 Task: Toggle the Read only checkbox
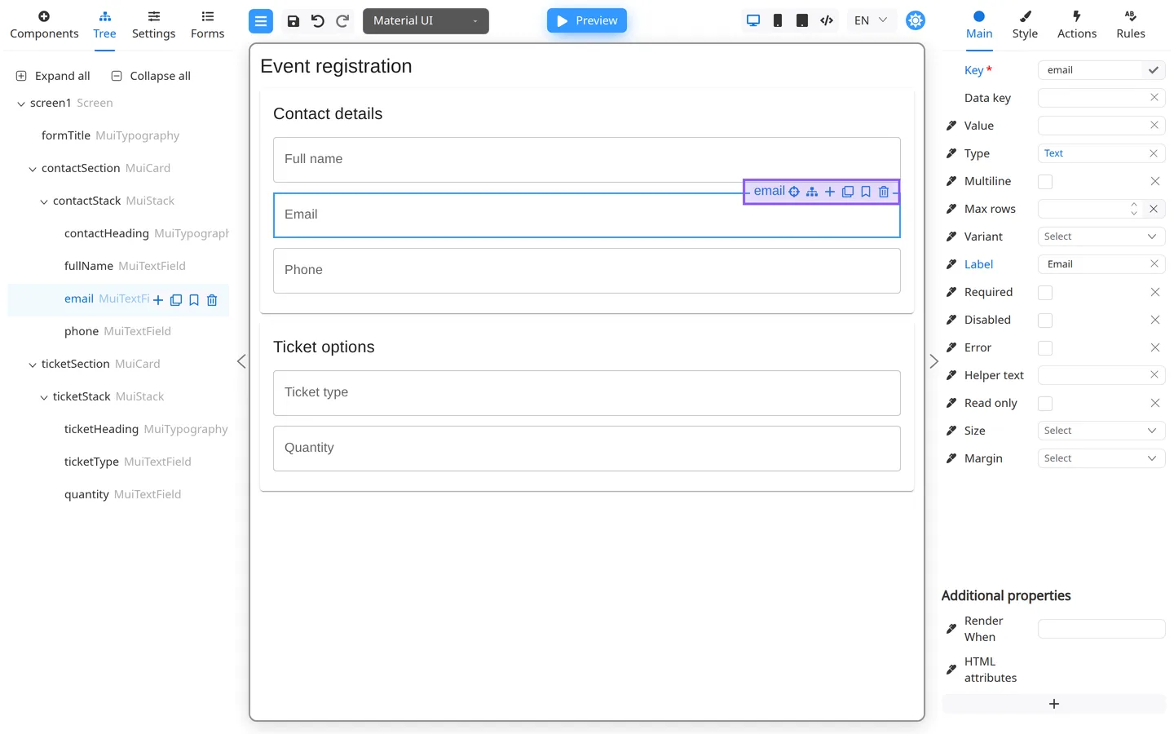[x=1045, y=403]
